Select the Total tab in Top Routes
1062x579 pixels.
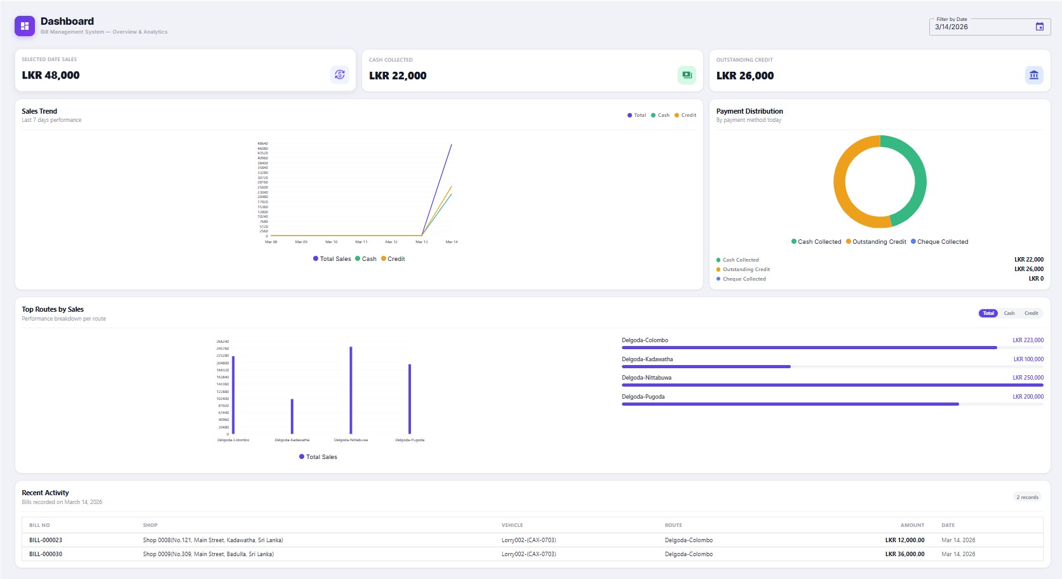988,313
